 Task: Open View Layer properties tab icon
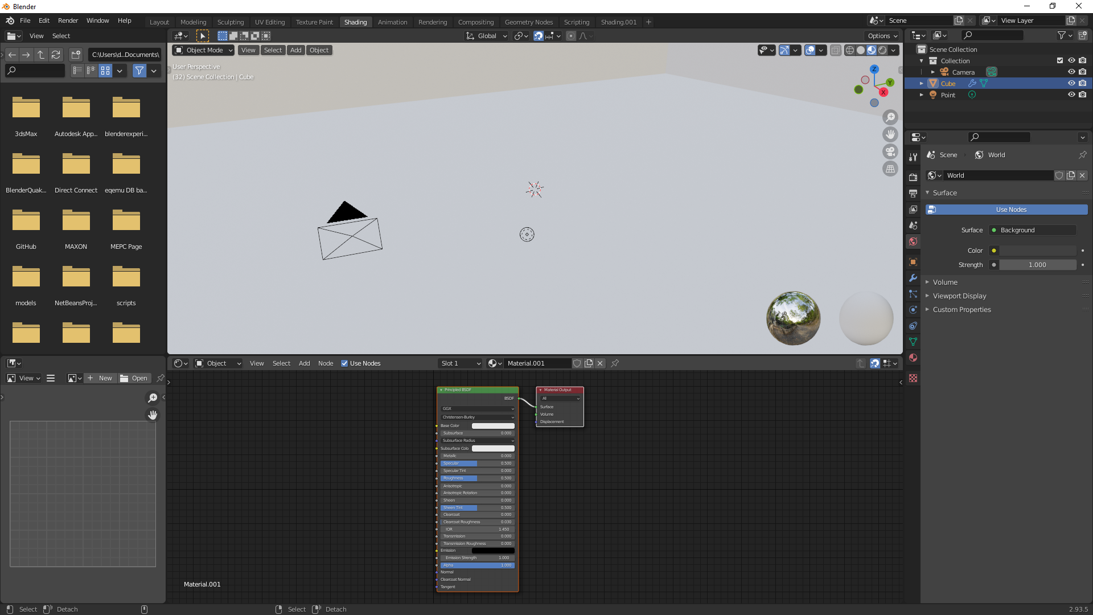[x=913, y=210]
